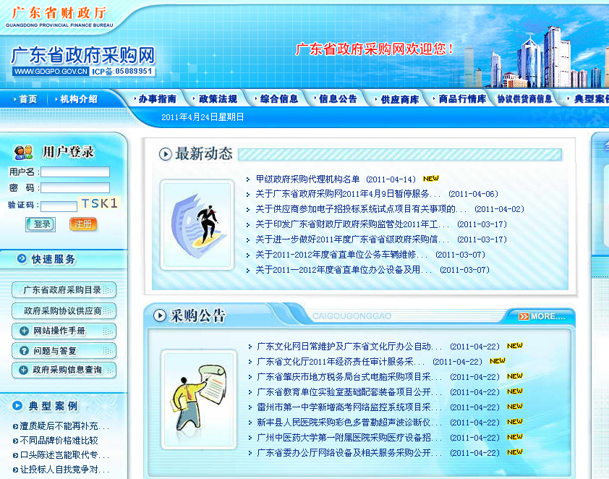Open 广东文化网日常维护及广东省文化厅办公自动 link

[349, 346]
